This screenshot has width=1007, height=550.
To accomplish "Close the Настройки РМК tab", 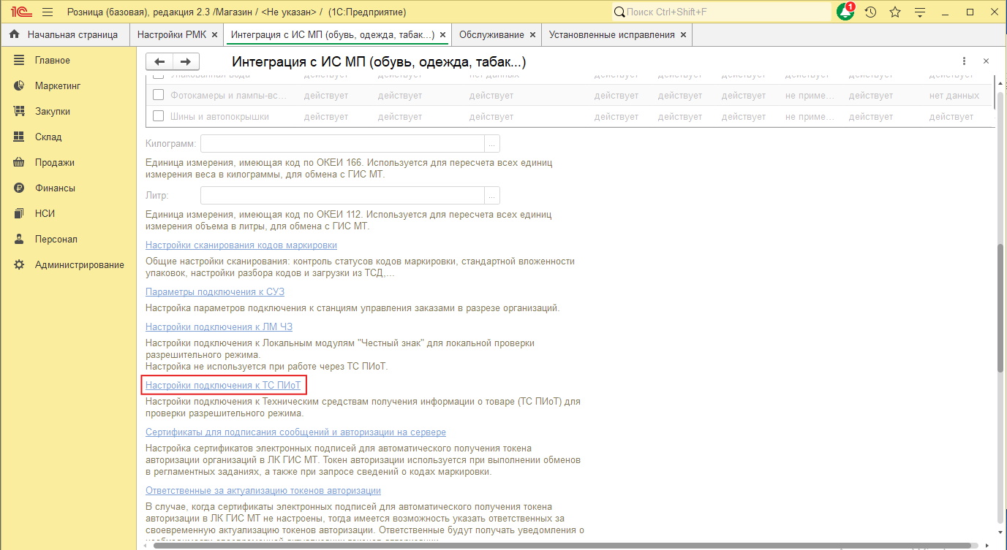I will click(214, 34).
